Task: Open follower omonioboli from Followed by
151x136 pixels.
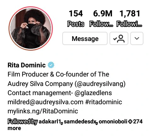Action: point(113,122)
